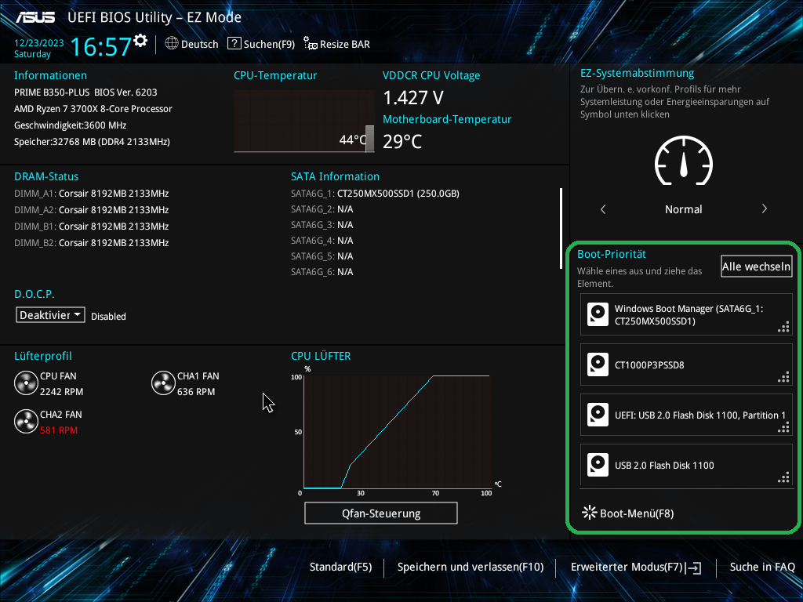Click the ASUS logo

pyautogui.click(x=35, y=17)
